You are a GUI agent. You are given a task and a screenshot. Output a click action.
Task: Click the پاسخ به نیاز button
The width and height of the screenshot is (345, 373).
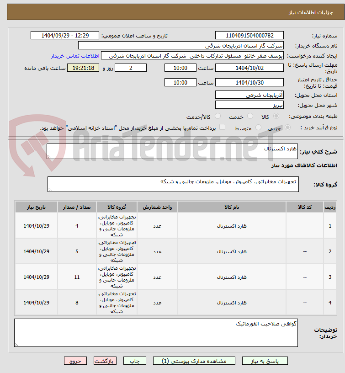tap(265, 361)
